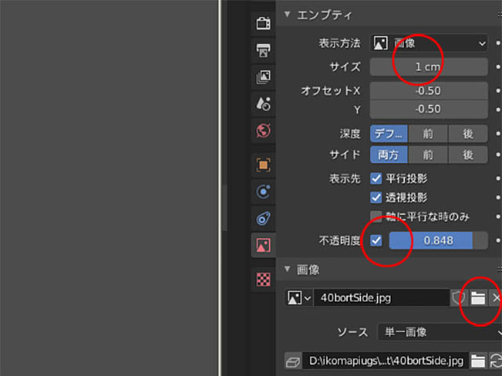Image resolution: width=502 pixels, height=376 pixels.
Task: Select 深度 前 option
Action: [x=428, y=134]
